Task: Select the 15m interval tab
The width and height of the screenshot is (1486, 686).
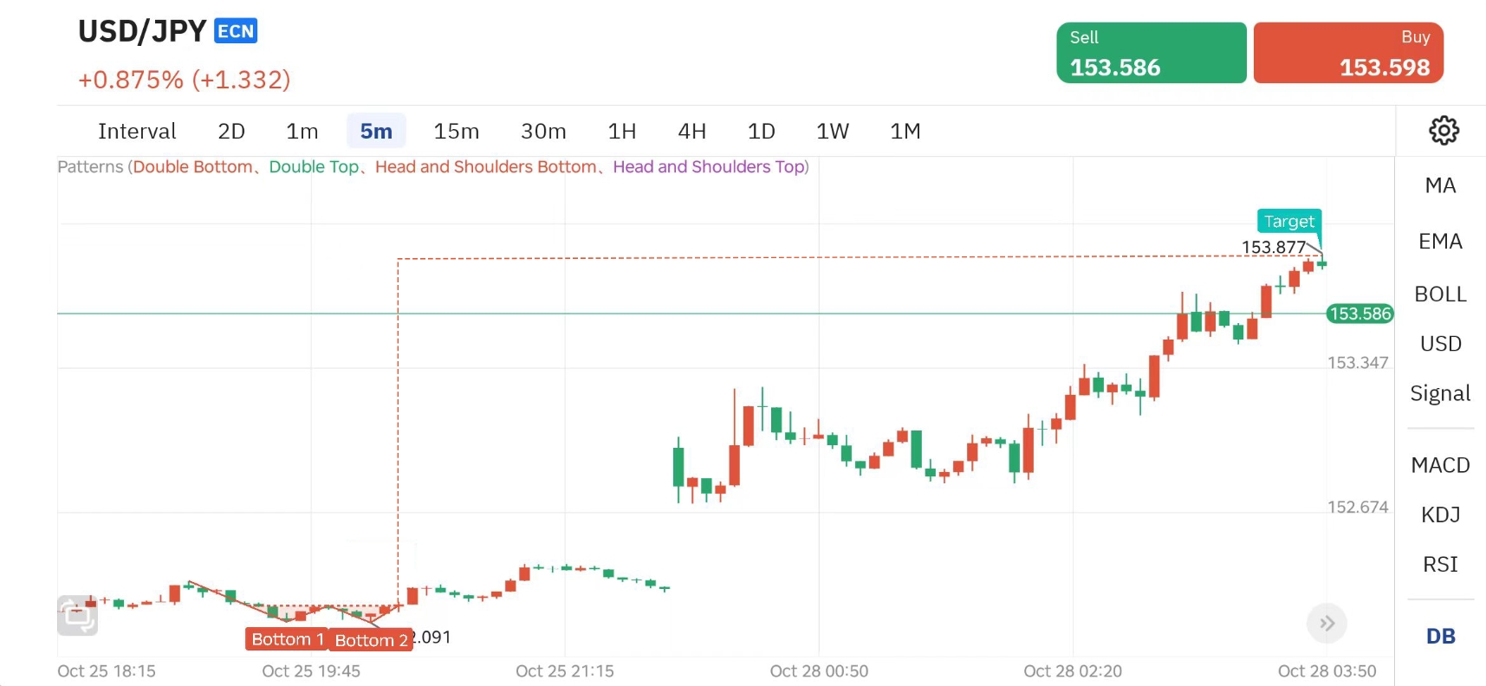Action: (x=456, y=132)
